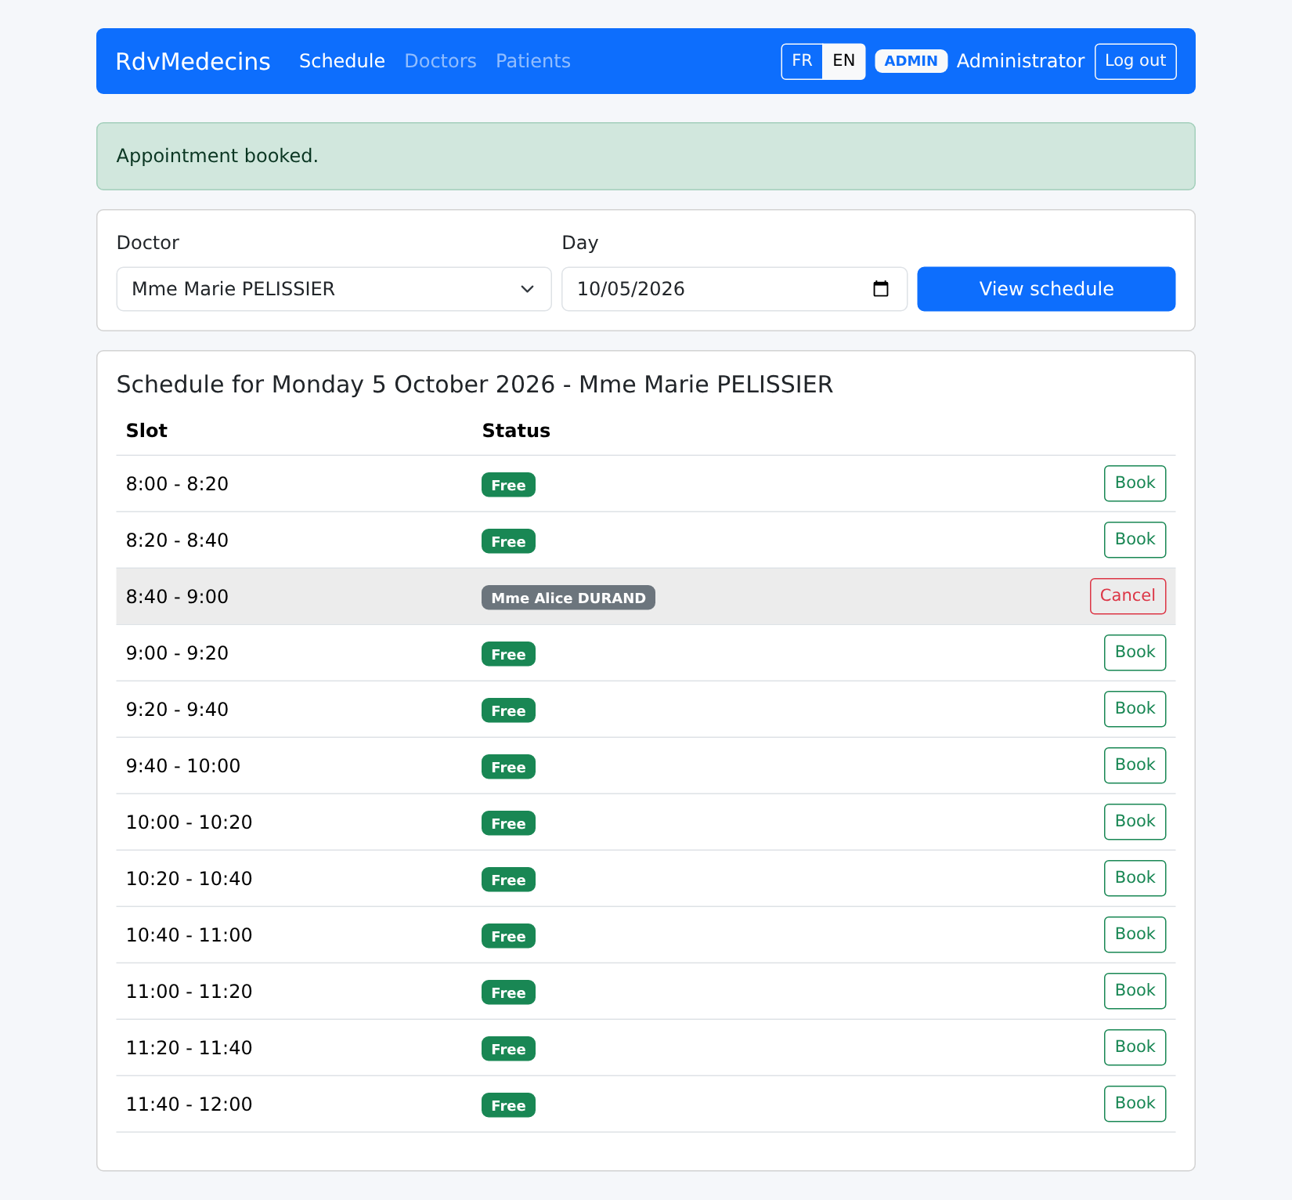This screenshot has width=1292, height=1200.
Task: Click the ADMIN role badge
Action: (x=911, y=61)
